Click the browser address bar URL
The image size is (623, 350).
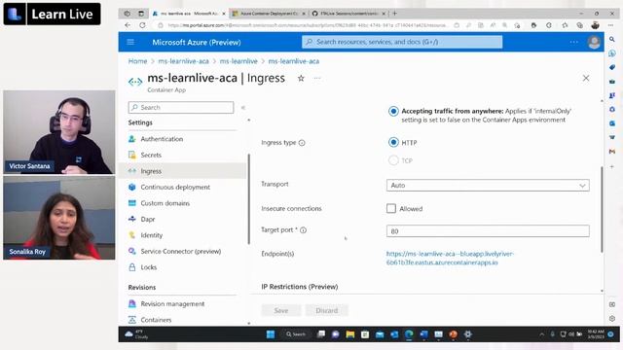(308, 25)
